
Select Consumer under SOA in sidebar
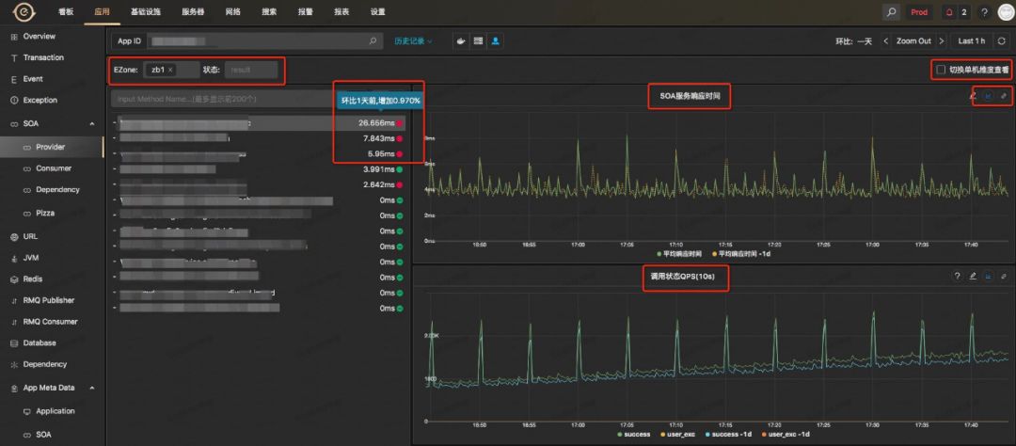pyautogui.click(x=53, y=168)
